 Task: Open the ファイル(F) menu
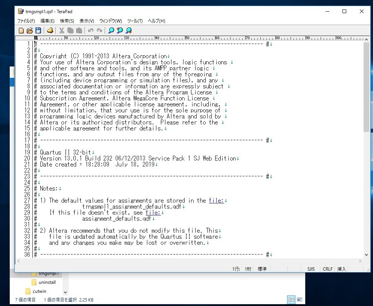(26, 21)
